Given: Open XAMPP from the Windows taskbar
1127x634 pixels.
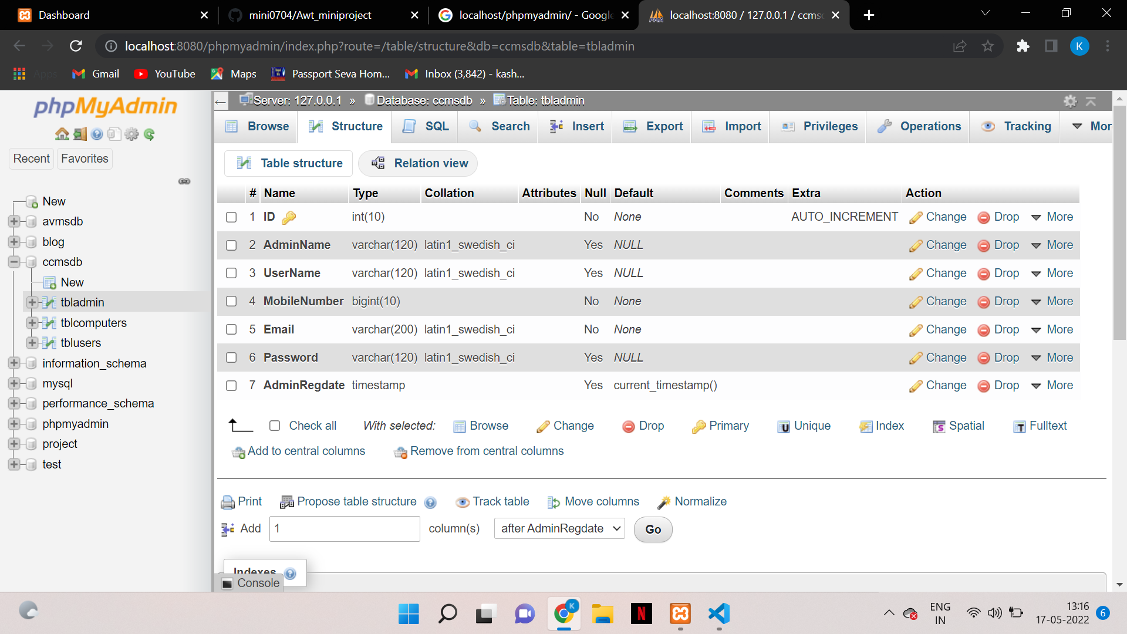Looking at the screenshot, I should pos(680,613).
